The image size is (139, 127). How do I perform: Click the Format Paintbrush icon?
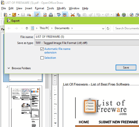pyautogui.click(x=91, y=15)
